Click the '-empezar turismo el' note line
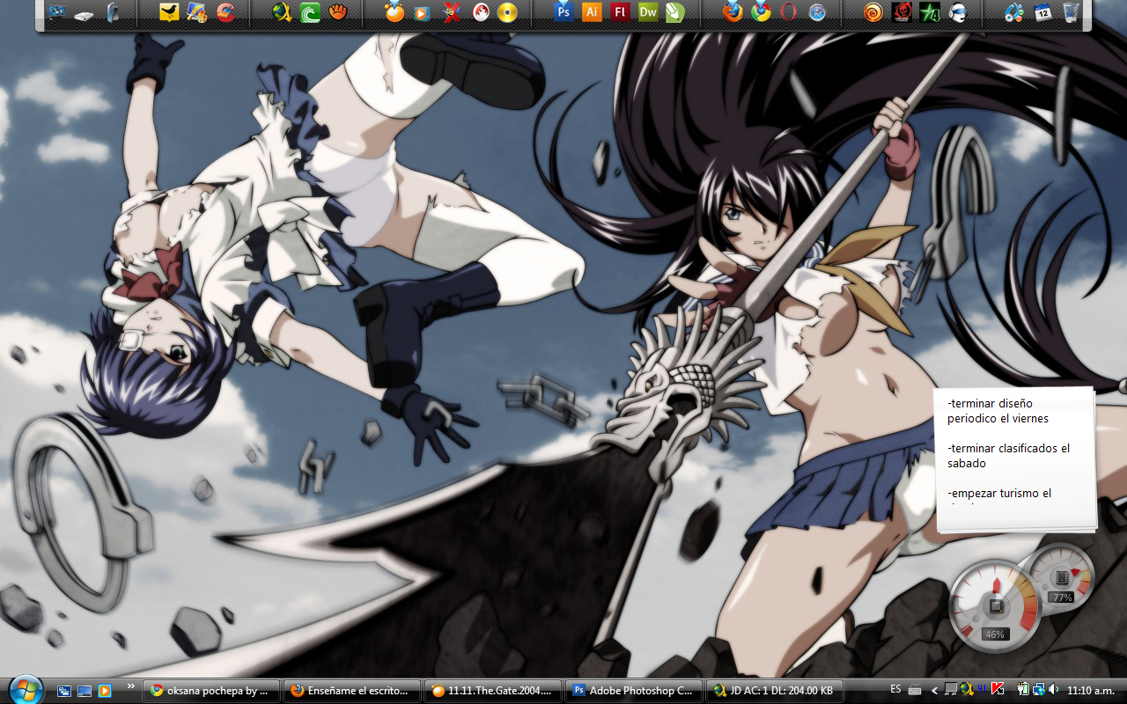Screen dimensions: 1127x704 coord(999,494)
